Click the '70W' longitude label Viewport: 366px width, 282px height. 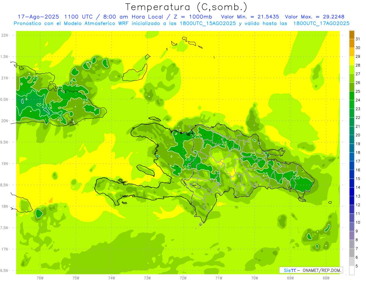[255, 278]
